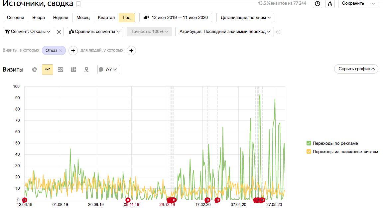383x210 pixels.
Task: Choose the bar column chart icon
Action: click(73, 70)
